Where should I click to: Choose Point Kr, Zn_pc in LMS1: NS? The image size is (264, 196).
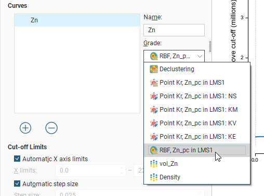pos(198,96)
